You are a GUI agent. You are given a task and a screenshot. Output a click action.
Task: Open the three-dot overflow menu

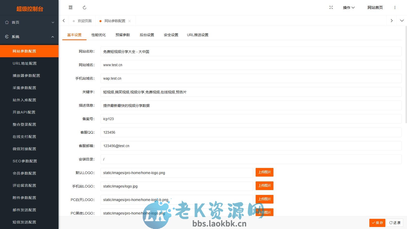(x=395, y=8)
